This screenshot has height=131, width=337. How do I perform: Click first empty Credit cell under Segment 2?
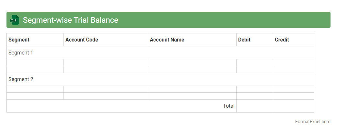tap(293, 89)
